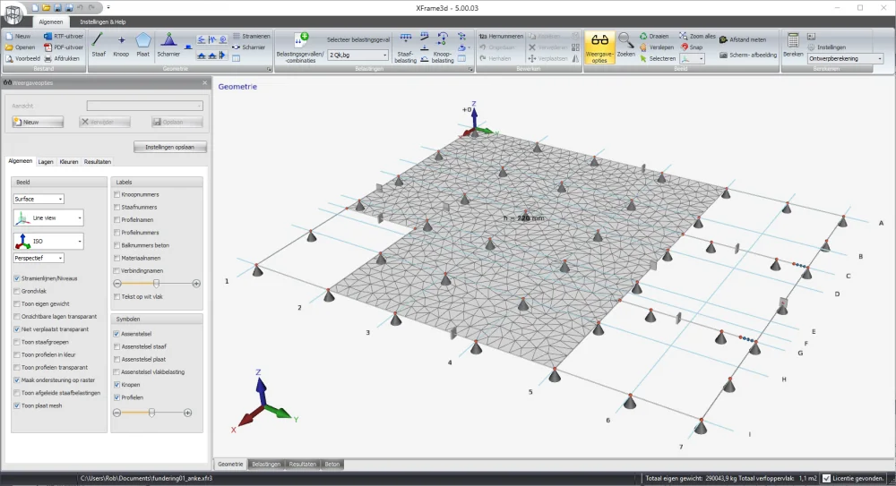Open the Zoeken search tool
Screen dimensions: 896x486
pyautogui.click(x=625, y=45)
